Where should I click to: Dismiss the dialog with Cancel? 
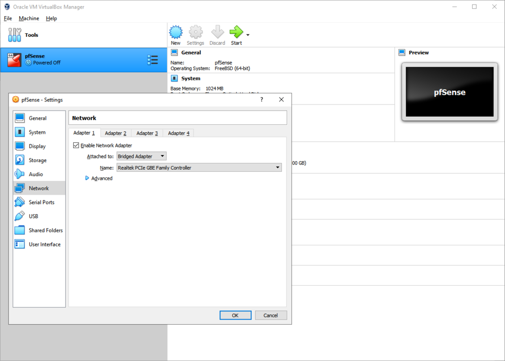(271, 315)
